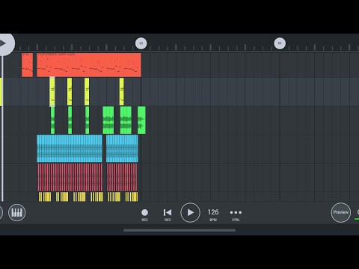Jump to the bar 65 timeline marker

[x=280, y=43]
